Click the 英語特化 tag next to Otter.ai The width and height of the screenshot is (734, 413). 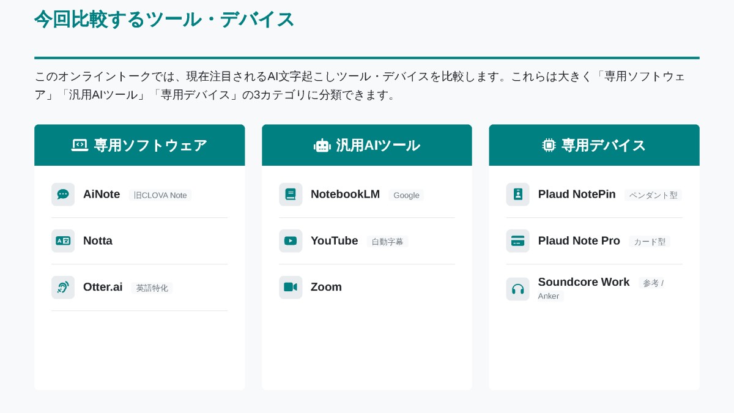coord(152,288)
